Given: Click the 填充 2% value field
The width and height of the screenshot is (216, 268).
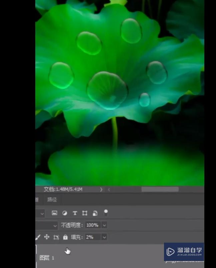Looking at the screenshot, I should (x=93, y=237).
